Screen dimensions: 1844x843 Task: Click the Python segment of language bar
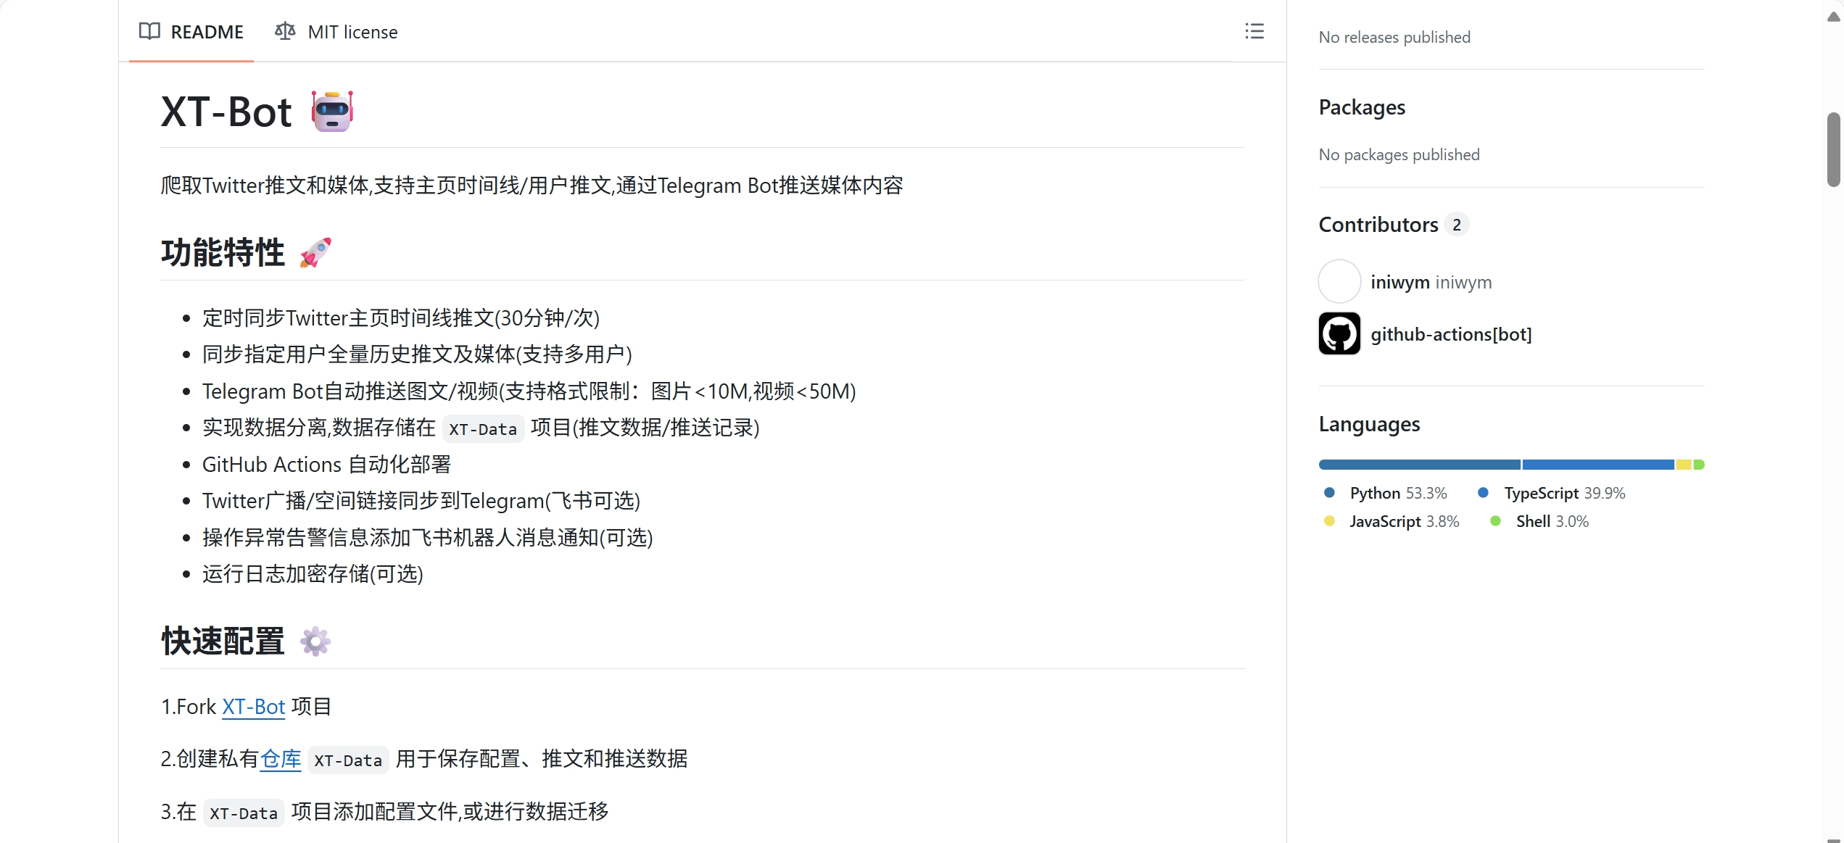[1420, 465]
